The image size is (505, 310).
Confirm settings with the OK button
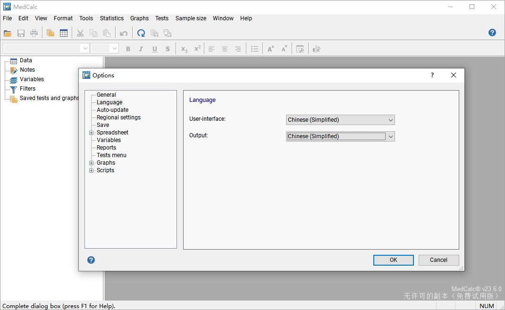point(393,260)
